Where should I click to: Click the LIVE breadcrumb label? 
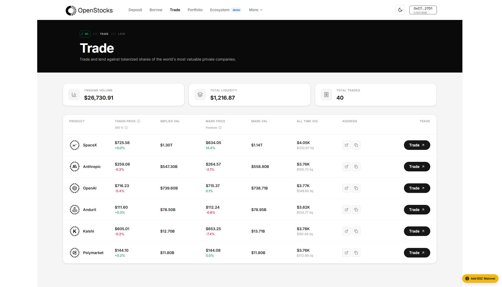(x=122, y=34)
